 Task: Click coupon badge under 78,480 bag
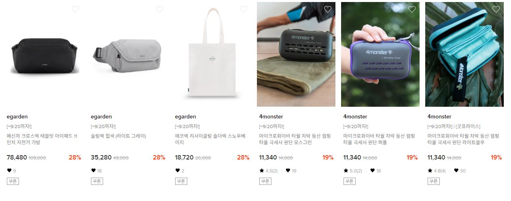tap(13, 181)
